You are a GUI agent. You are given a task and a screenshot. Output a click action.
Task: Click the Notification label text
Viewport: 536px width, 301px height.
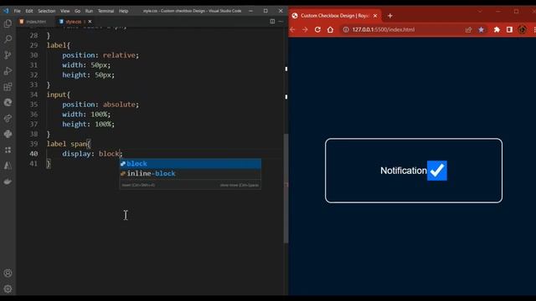(x=404, y=171)
